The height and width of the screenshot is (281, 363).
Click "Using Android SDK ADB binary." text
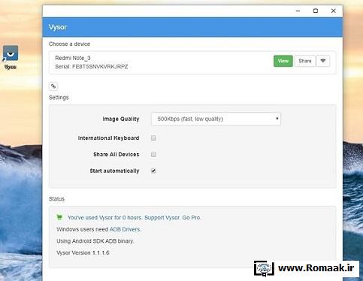(95, 241)
